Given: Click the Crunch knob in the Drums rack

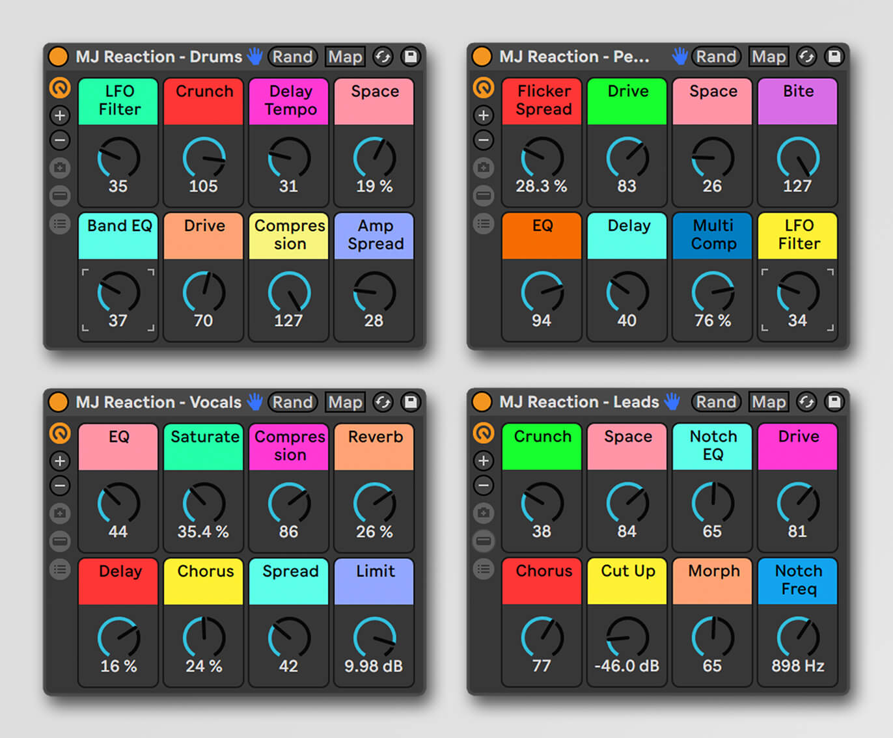Looking at the screenshot, I should click(204, 158).
